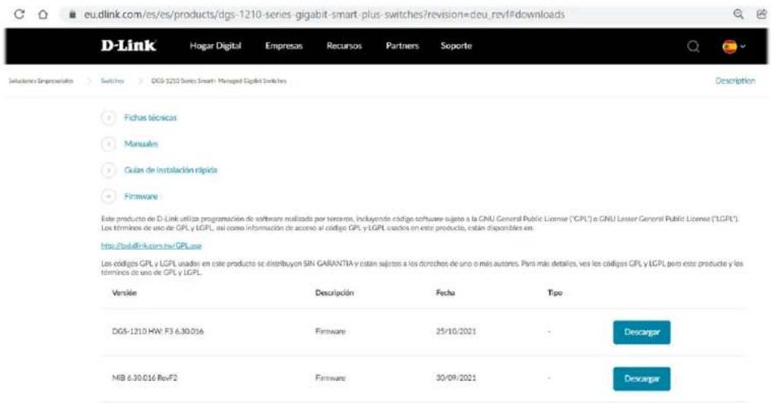Open DGS-1210 Series breadcrumb link
The image size is (771, 403).
(219, 81)
